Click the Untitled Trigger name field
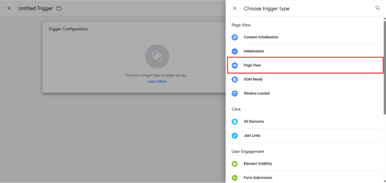This screenshot has height=183, width=386. click(x=35, y=9)
